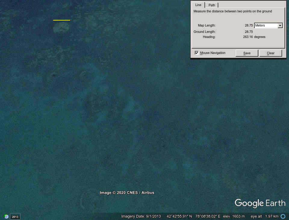Click the 2013 historical imagery year button
Screen dimensions: 289x220
[15, 217]
